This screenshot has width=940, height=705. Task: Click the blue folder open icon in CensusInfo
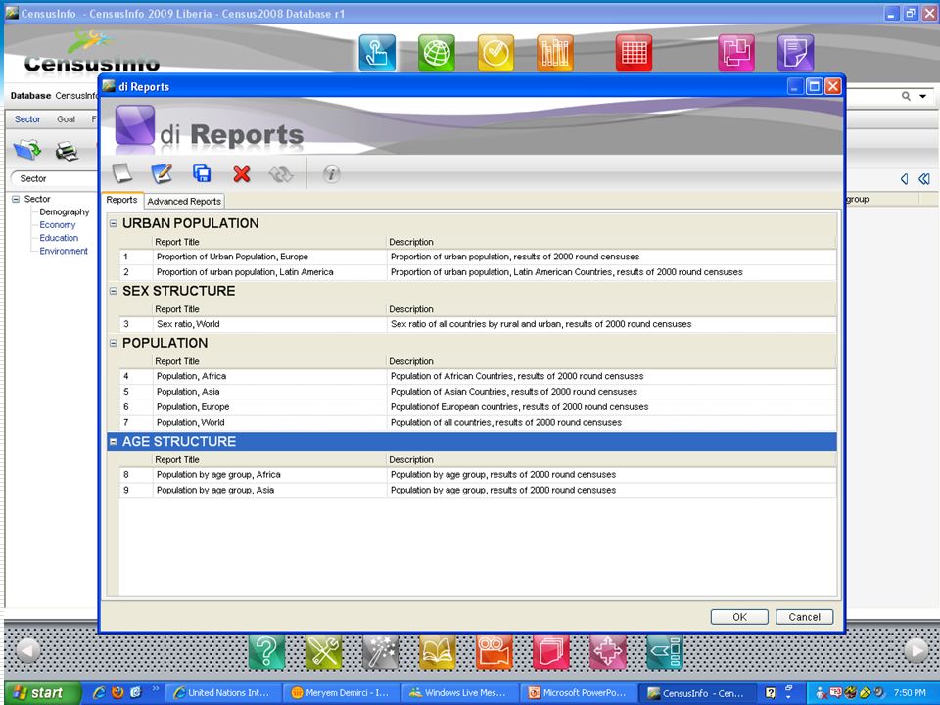coord(27,150)
